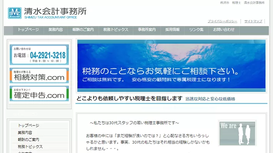Image resolution: width=273 pixels, height=153 pixels.
Task: Click the 'We are' silhouette image
Action: (237, 133)
